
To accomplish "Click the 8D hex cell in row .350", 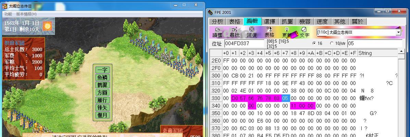I will click(311, 113).
